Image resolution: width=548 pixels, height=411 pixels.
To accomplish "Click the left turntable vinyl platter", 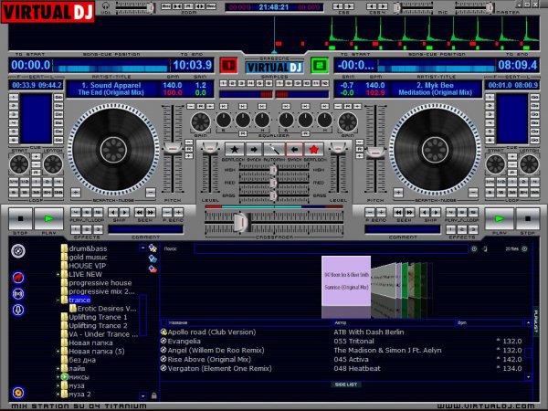I will [113, 151].
